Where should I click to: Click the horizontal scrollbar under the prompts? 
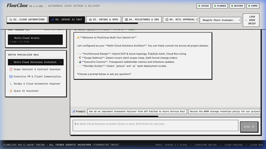(x=114, y=116)
